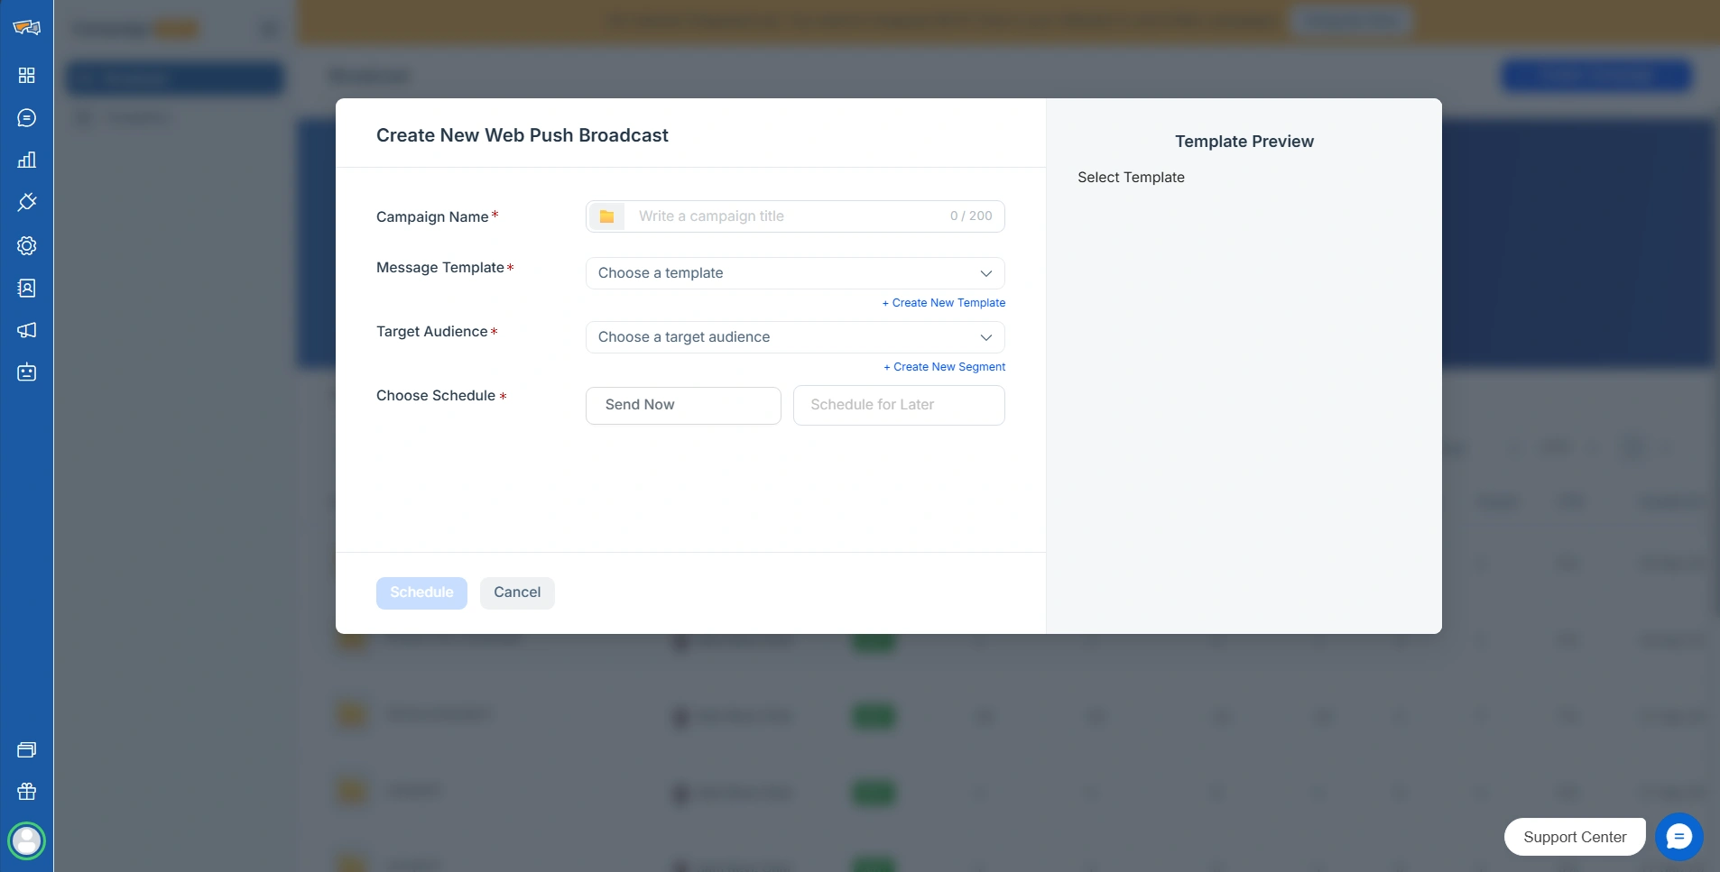Open the live chat bubble button
The image size is (1720, 872).
pyautogui.click(x=1678, y=837)
